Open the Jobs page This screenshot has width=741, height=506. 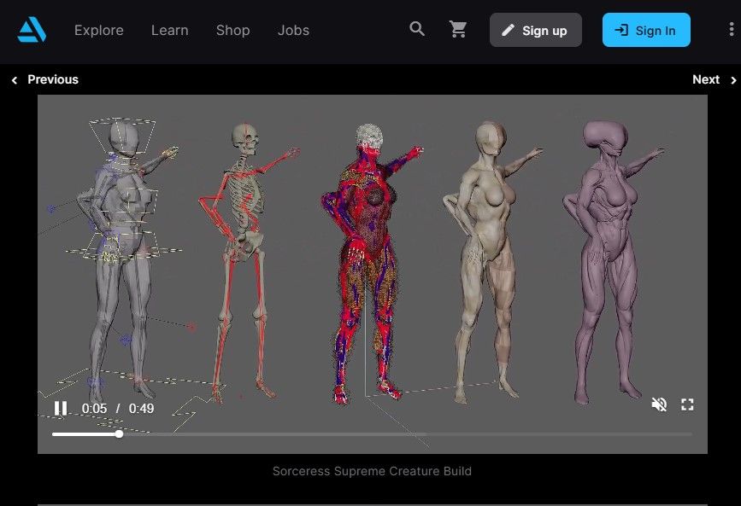click(x=293, y=30)
